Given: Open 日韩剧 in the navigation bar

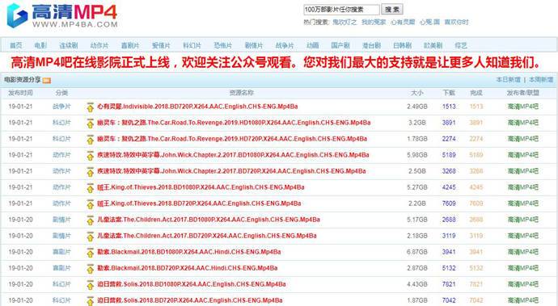Looking at the screenshot, I should pos(402,45).
